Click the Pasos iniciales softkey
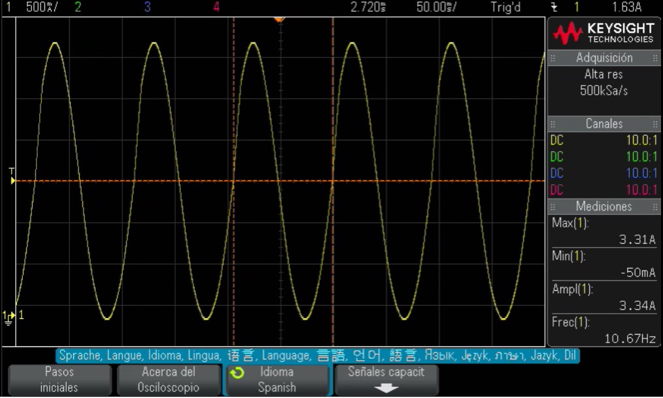The height and width of the screenshot is (398, 663). pyautogui.click(x=59, y=380)
